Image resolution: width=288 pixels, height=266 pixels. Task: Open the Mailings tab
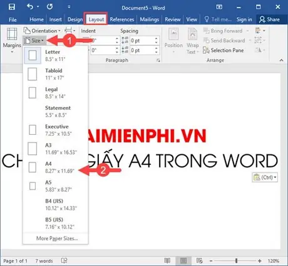[150, 19]
